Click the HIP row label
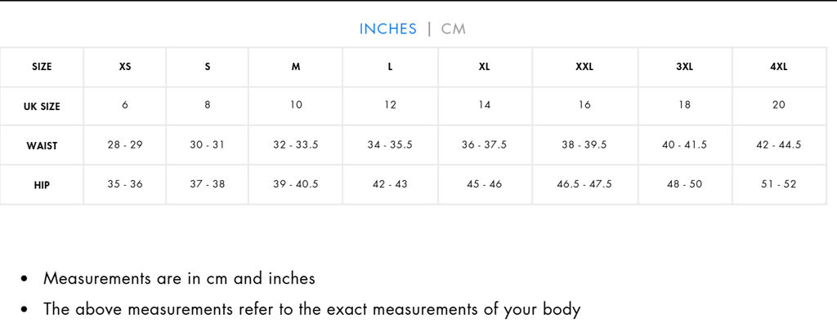837x327 pixels. pyautogui.click(x=42, y=185)
